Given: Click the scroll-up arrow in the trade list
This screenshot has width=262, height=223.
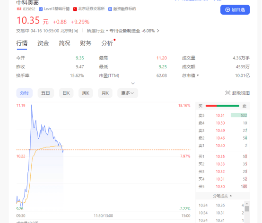Looking at the screenshot, I should [x=247, y=204].
